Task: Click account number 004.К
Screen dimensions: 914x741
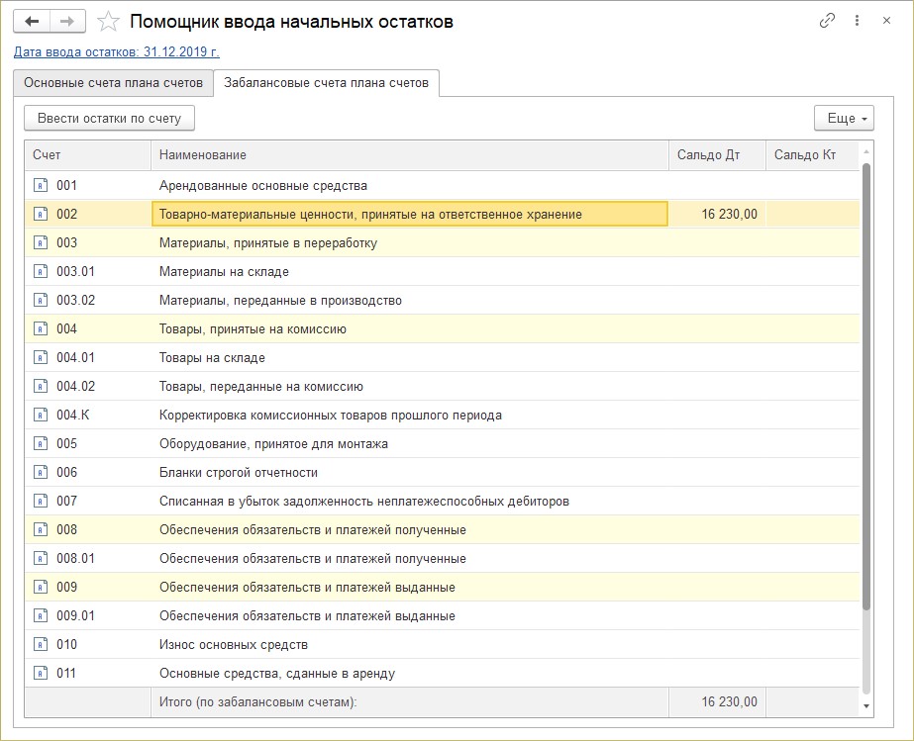Action: pos(73,415)
